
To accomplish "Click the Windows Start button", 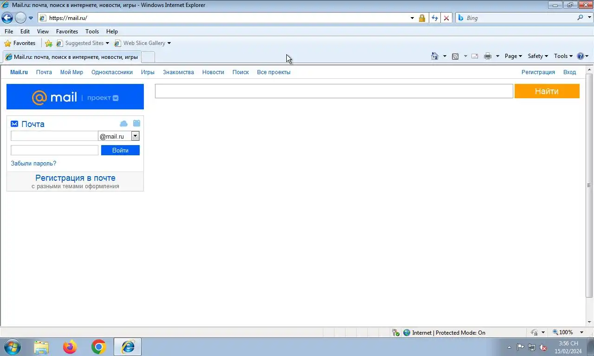I will pyautogui.click(x=12, y=347).
